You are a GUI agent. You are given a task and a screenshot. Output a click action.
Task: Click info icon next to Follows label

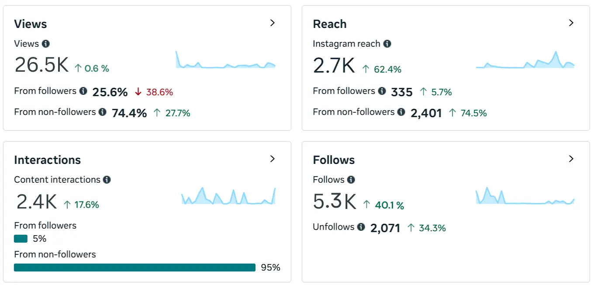click(x=351, y=180)
